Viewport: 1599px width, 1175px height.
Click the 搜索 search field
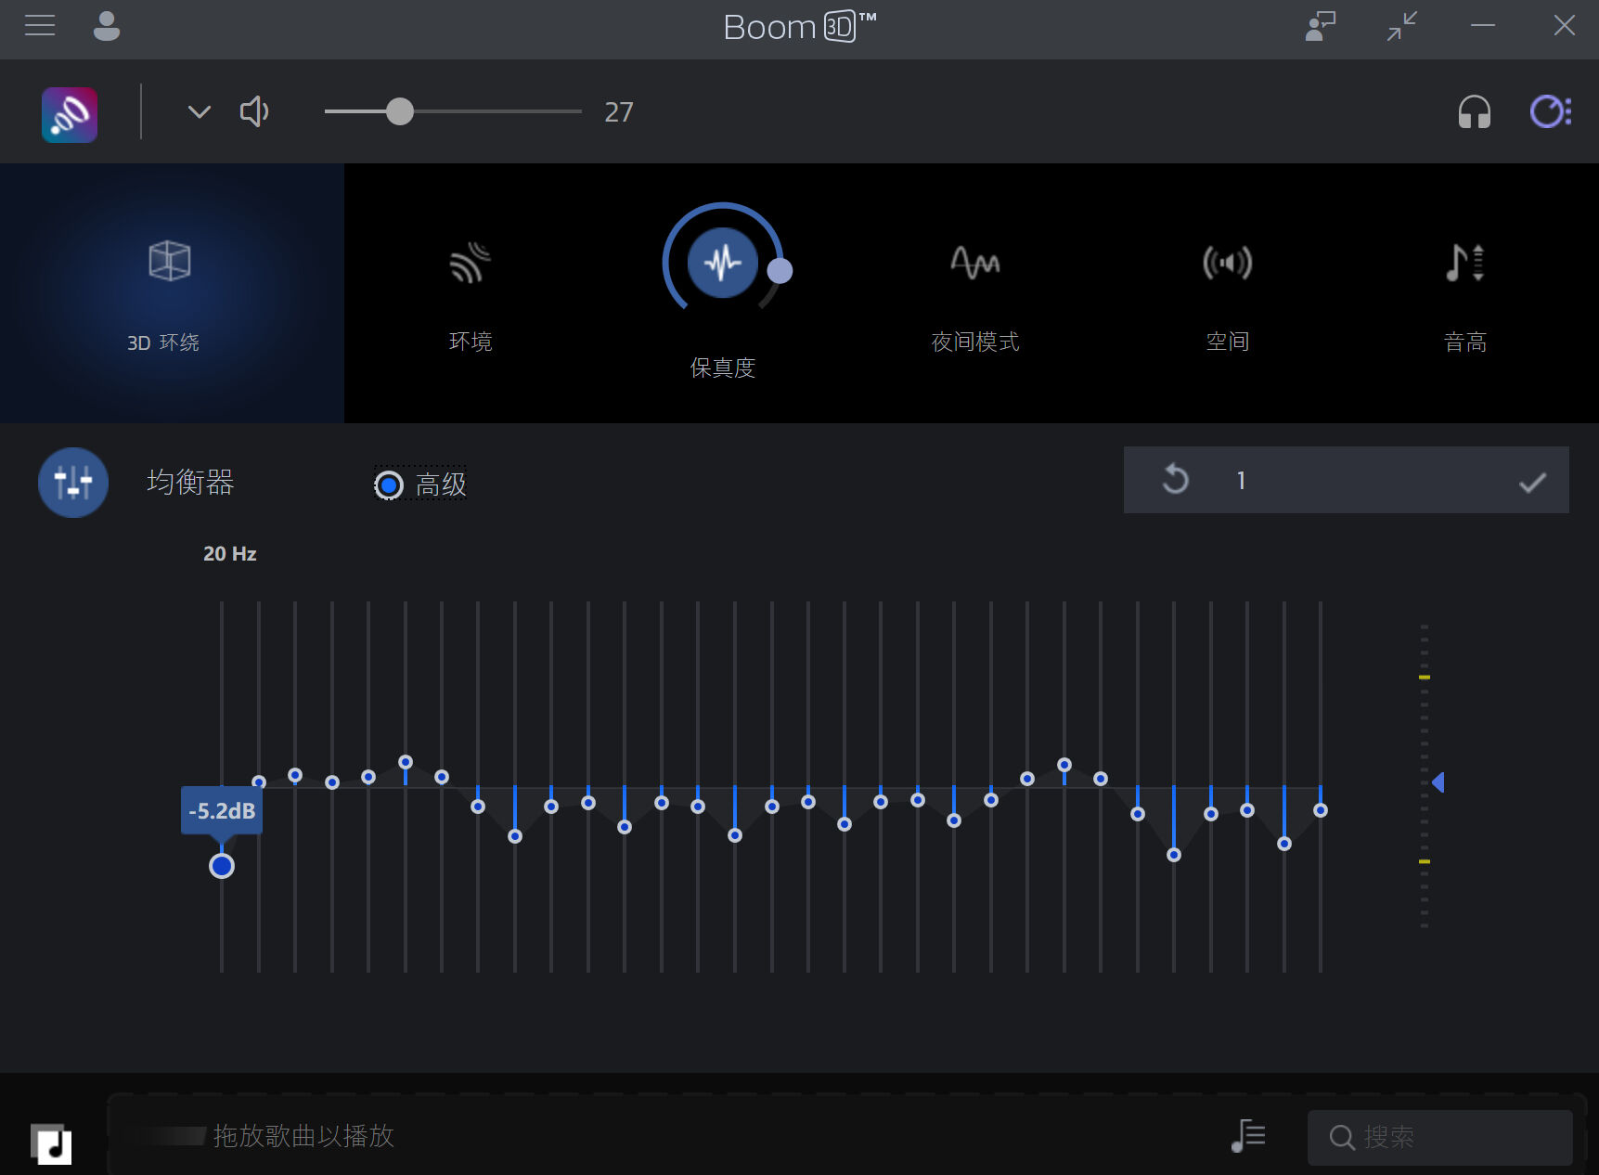point(1448,1137)
